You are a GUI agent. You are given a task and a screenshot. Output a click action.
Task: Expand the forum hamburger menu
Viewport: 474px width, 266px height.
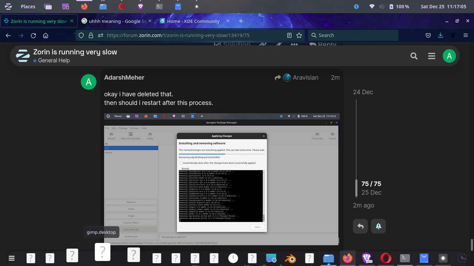coord(431,56)
